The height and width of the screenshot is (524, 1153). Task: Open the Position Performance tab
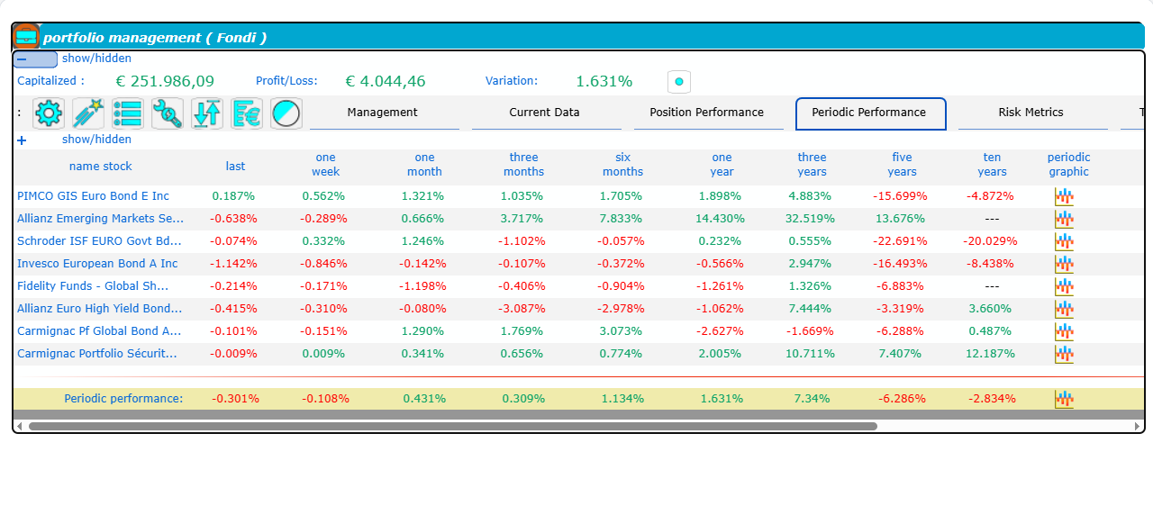click(706, 113)
